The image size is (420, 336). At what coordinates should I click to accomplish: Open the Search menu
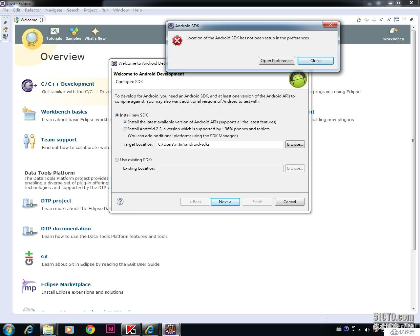[73, 10]
